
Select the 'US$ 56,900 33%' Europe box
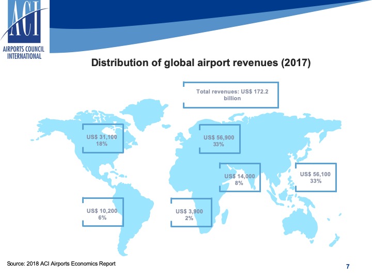tap(220, 139)
